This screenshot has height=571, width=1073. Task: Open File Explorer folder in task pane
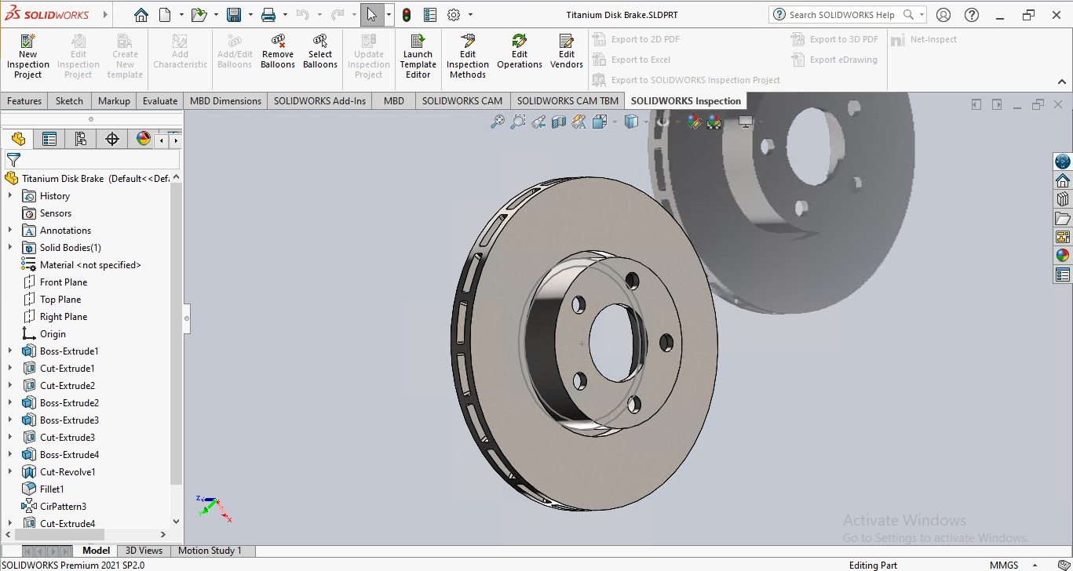coord(1063,218)
